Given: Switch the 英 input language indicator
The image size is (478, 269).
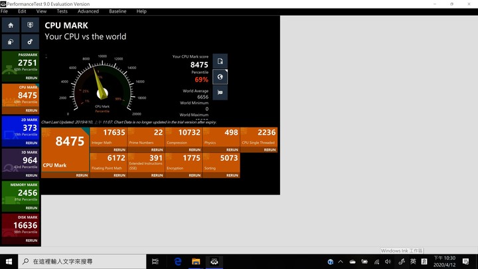Looking at the screenshot, I should point(413,262).
